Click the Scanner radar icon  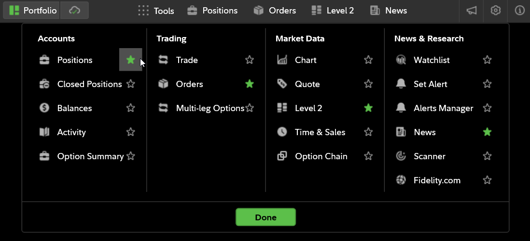401,156
